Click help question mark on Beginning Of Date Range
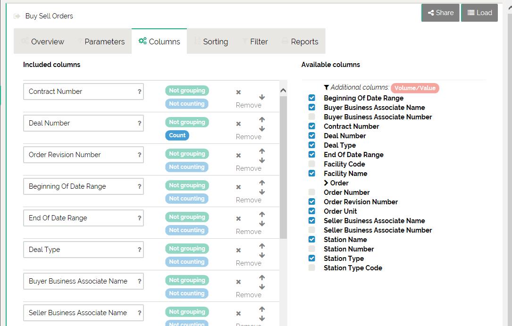512x326 pixels. [139, 186]
